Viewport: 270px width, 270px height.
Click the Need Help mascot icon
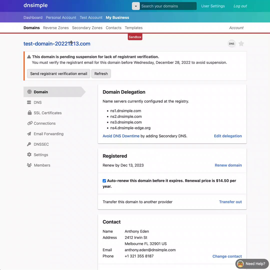pyautogui.click(x=240, y=264)
